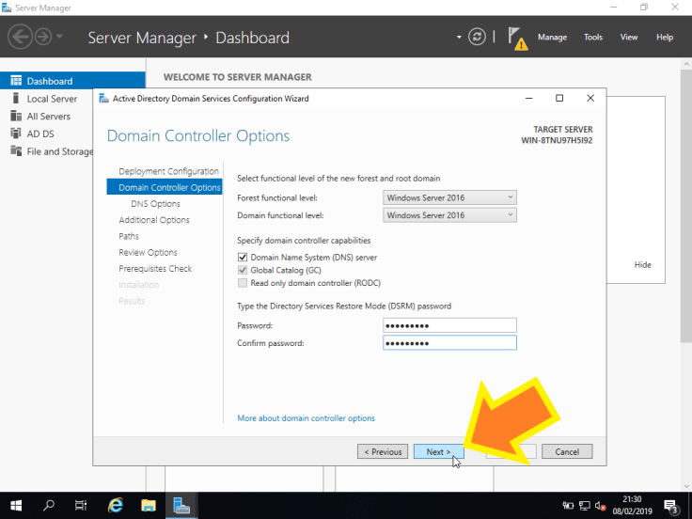
Task: Open the notifications flag with warning
Action: [x=516, y=38]
